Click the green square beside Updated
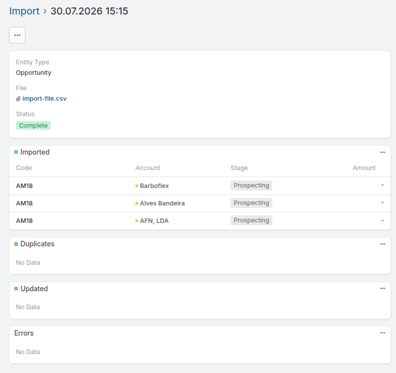The image size is (396, 373). point(16,288)
